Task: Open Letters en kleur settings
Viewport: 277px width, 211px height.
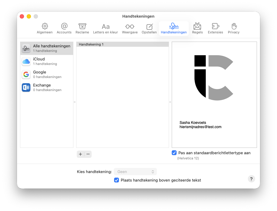Action: [x=105, y=26]
